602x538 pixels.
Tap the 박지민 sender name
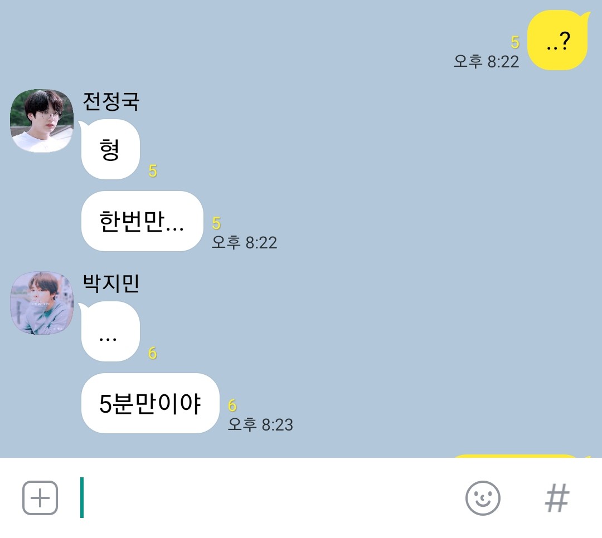[x=111, y=284]
